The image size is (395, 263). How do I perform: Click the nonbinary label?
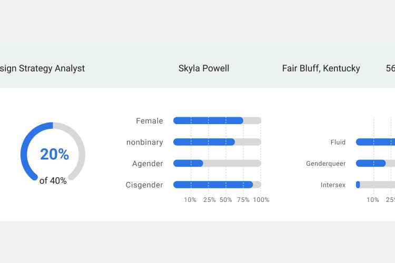145,142
